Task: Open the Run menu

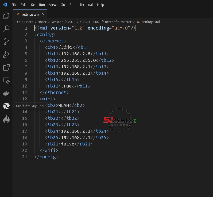Action: pos(72,5)
